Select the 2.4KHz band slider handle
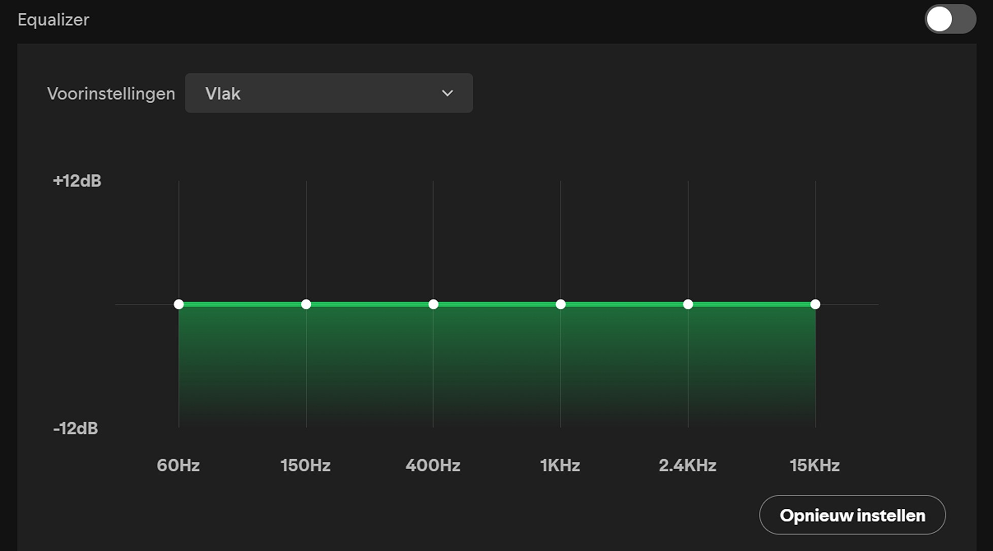Screen dimensions: 993x551 688,304
